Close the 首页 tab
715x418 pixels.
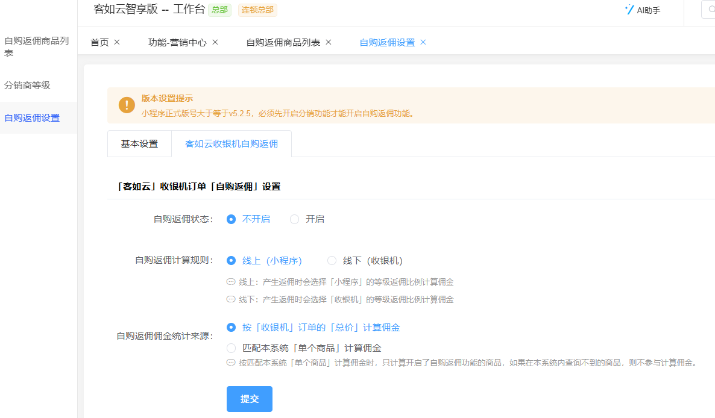click(117, 42)
